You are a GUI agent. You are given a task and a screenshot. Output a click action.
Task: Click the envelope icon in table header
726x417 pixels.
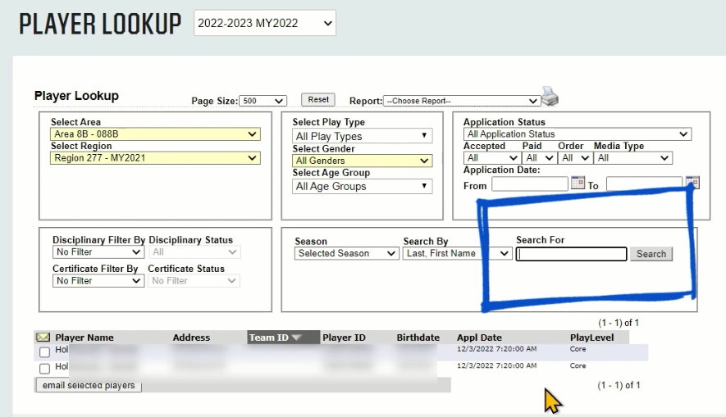coord(43,338)
